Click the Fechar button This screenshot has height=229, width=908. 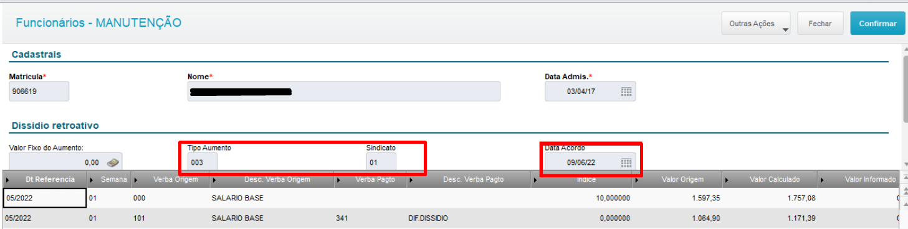[x=820, y=24]
